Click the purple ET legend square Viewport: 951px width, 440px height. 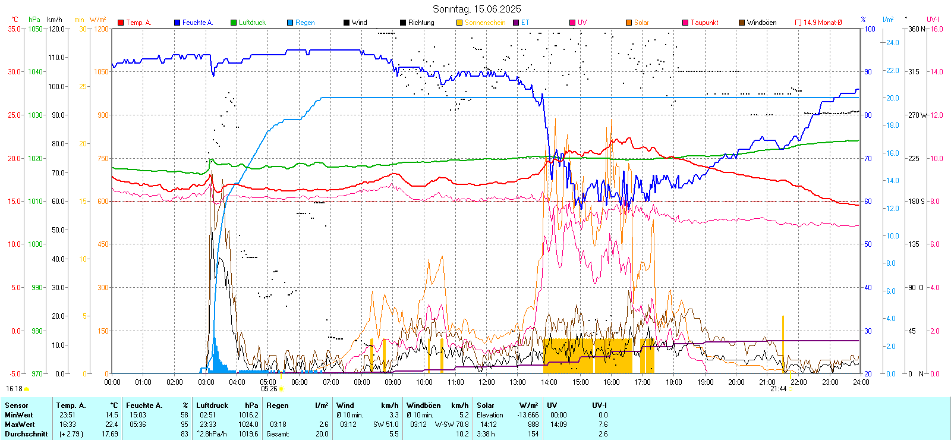(516, 23)
